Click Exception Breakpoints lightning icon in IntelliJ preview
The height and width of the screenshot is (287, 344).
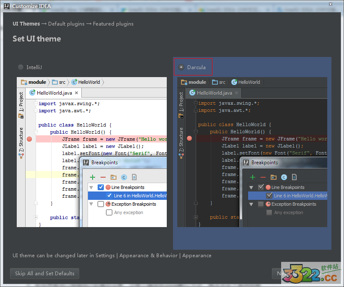click(108, 204)
